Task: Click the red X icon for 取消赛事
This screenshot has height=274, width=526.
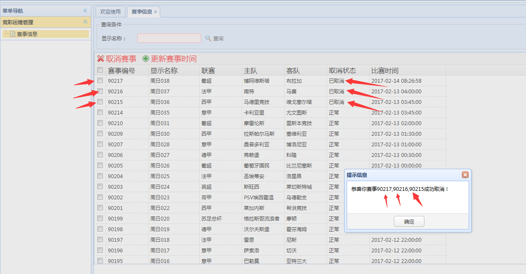Action: (101, 59)
